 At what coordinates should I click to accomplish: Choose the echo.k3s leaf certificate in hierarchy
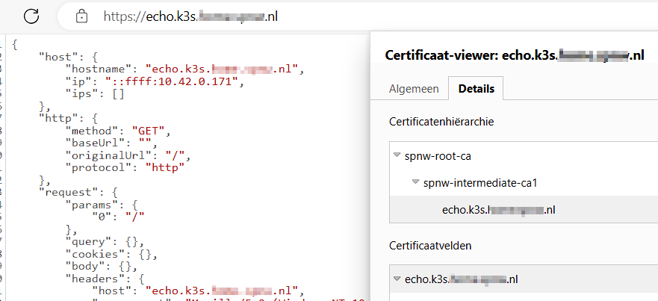click(498, 210)
